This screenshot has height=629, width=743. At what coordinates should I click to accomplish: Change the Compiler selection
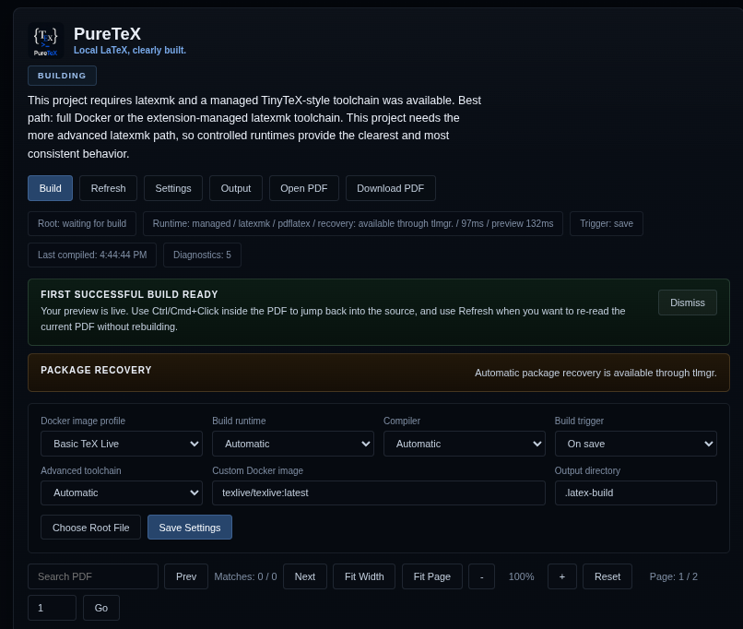(464, 444)
